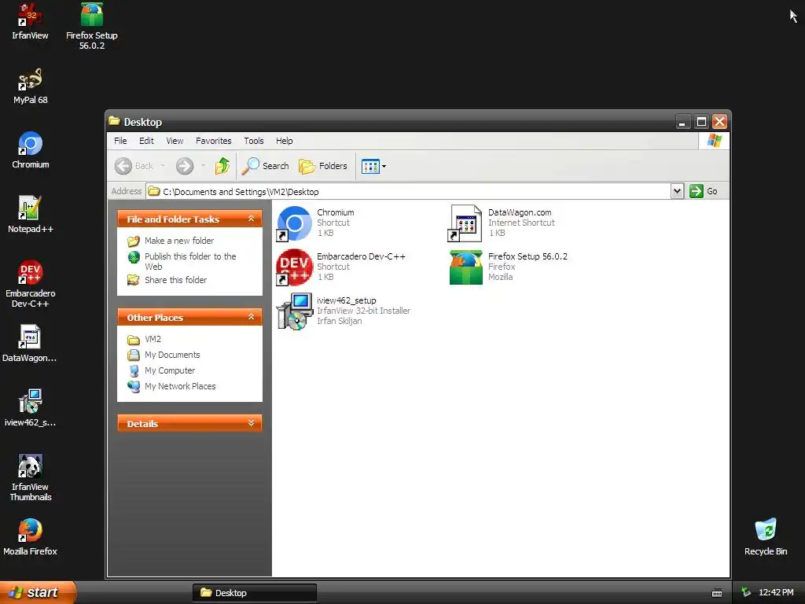
Task: Click Desktop taskbar window button
Action: coord(255,593)
